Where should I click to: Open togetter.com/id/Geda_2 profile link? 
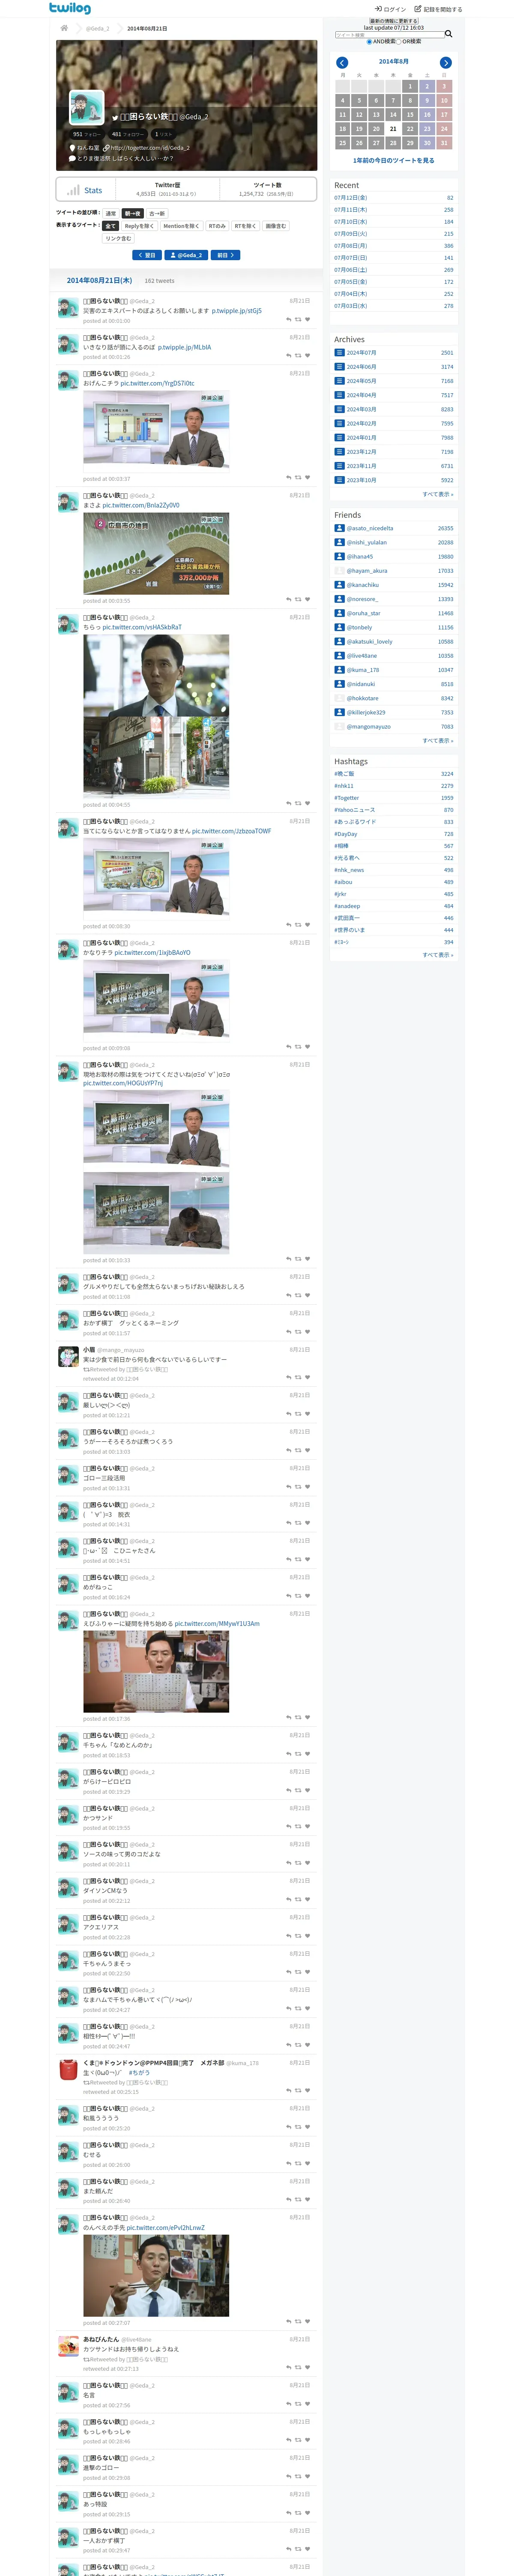tap(150, 148)
